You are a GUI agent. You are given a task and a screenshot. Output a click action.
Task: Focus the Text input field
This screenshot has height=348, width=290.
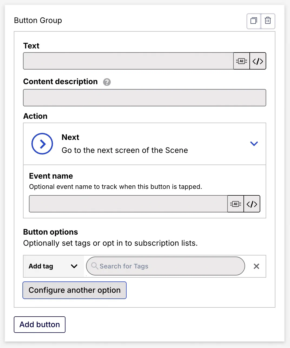coord(128,61)
